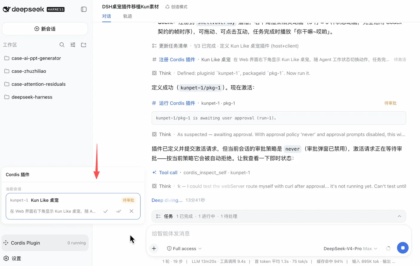Click the HARNESS badge

(x=55, y=9)
